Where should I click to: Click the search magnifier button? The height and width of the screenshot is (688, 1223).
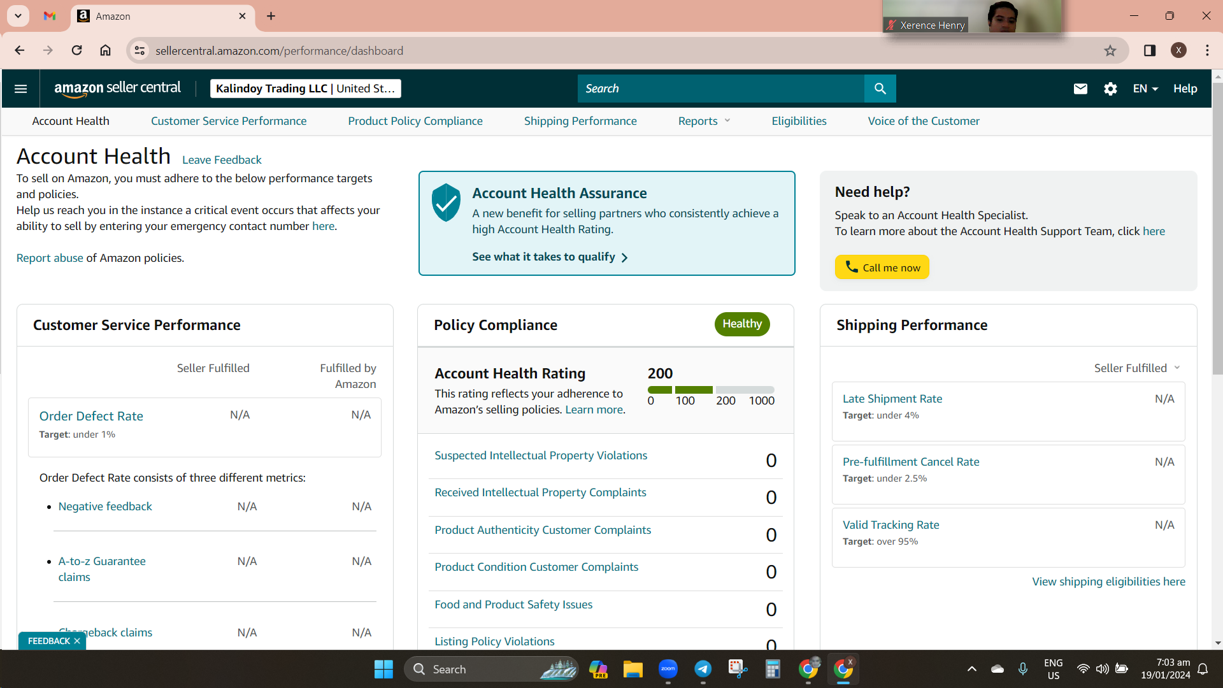pos(880,89)
